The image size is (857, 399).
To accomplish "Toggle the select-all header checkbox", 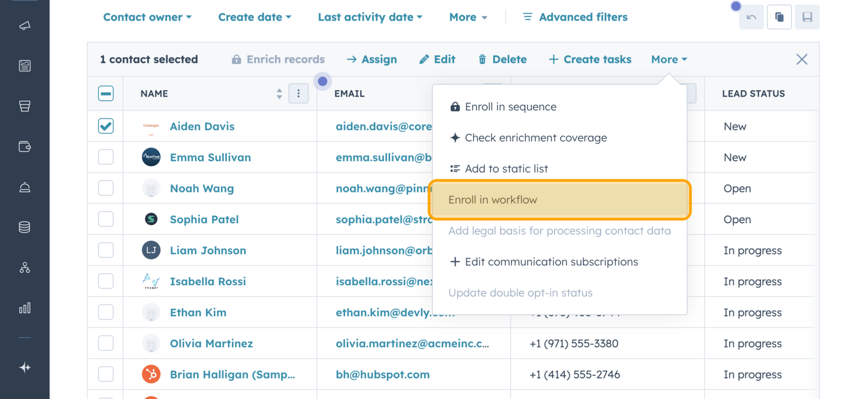I will coord(106,93).
